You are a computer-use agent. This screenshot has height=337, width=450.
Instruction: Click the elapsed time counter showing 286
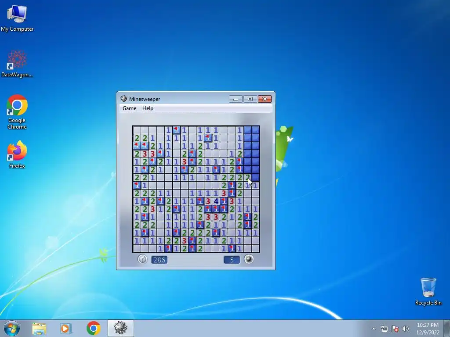pyautogui.click(x=159, y=260)
